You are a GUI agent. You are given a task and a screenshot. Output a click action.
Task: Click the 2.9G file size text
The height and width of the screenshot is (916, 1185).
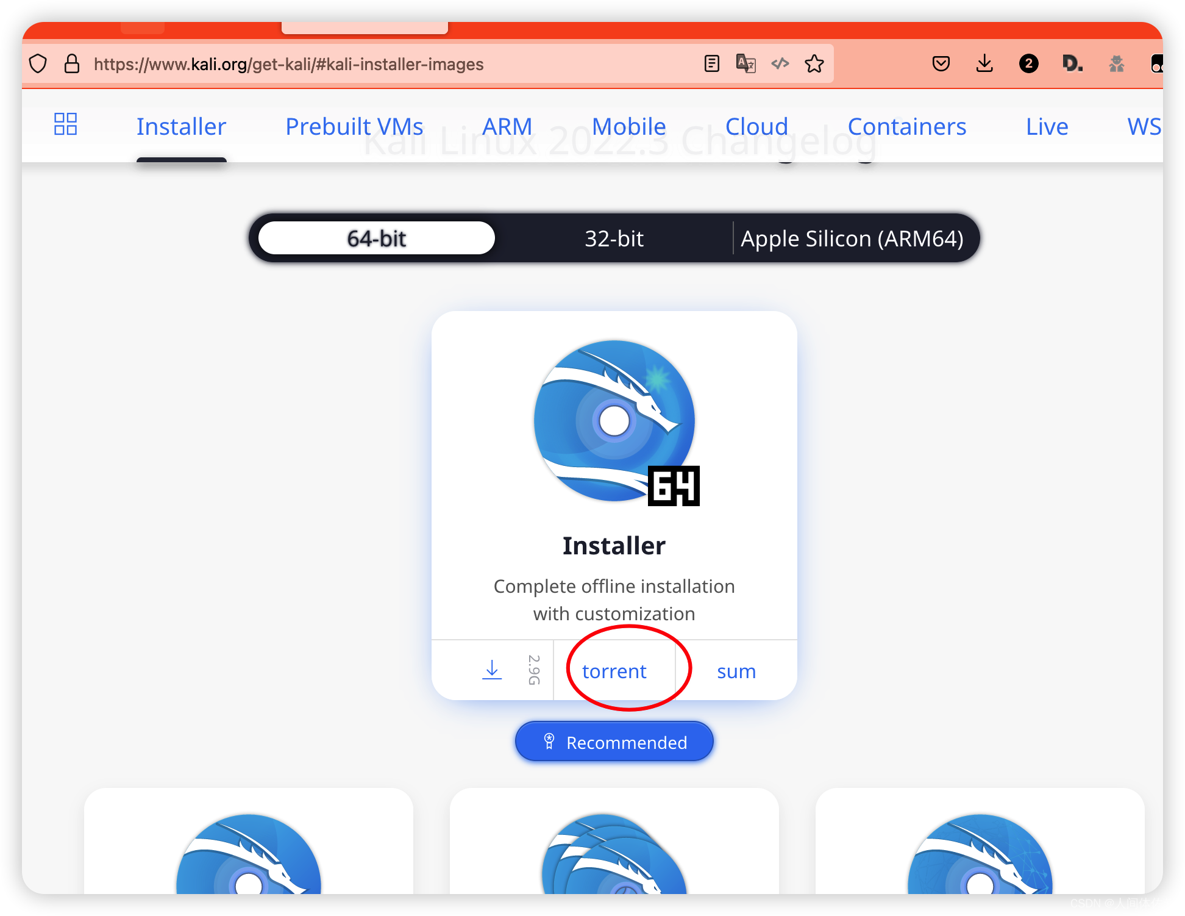(534, 670)
